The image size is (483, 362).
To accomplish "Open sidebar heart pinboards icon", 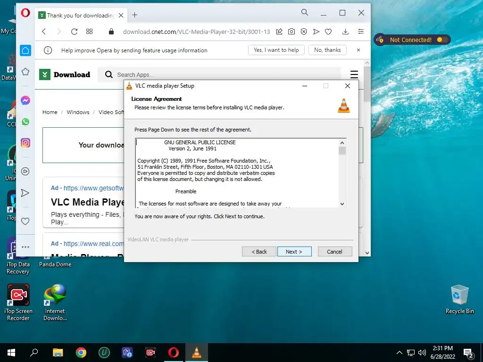I will 25,222.
